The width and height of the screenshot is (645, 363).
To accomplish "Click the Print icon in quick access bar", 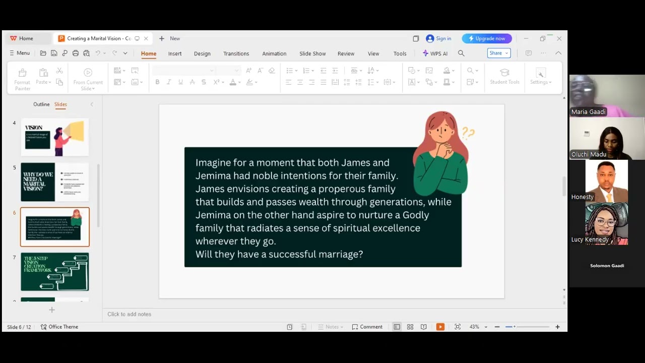I will point(76,53).
